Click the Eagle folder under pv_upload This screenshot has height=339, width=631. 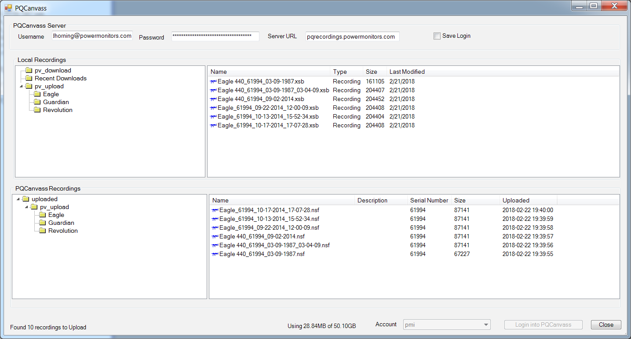(x=50, y=94)
